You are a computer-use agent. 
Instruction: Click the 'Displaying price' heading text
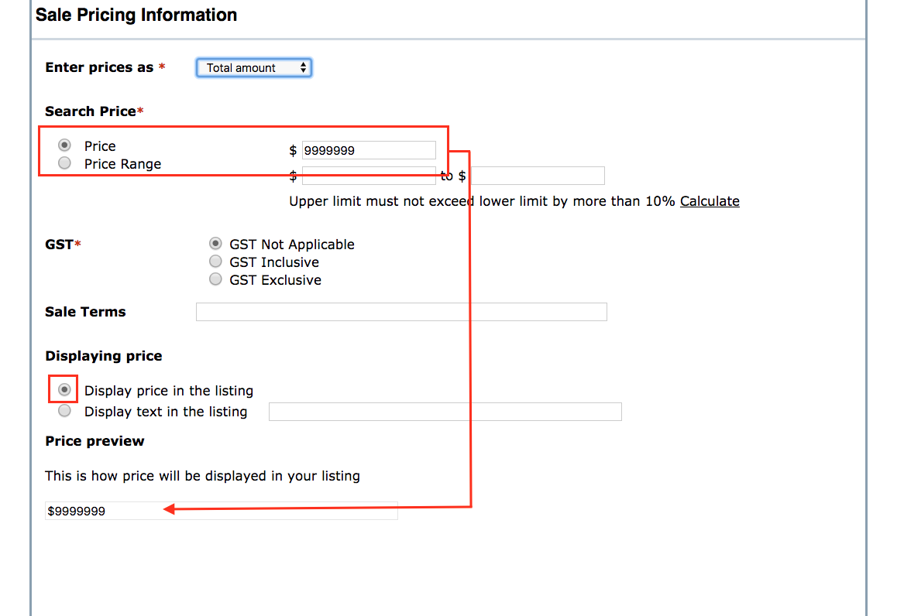click(x=104, y=356)
